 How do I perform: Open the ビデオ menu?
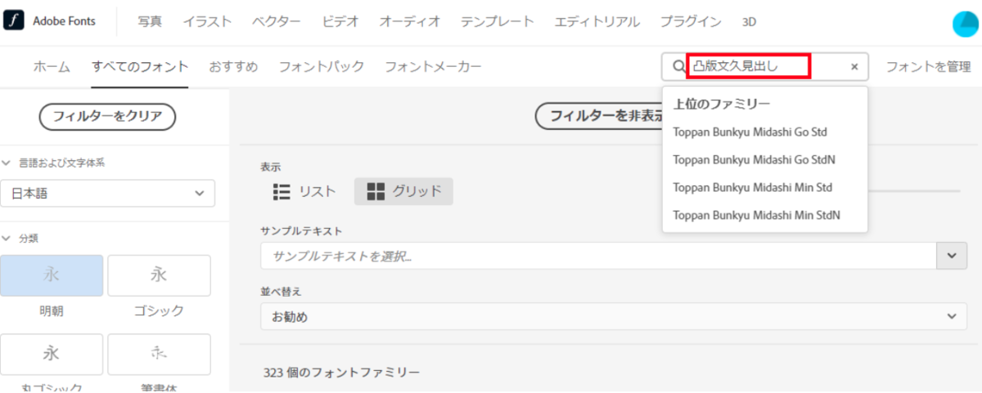340,22
